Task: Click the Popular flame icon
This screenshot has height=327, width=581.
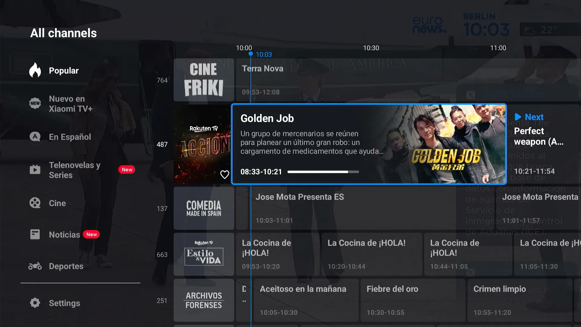Action: tap(35, 70)
